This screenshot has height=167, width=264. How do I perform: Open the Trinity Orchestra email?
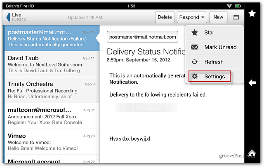coord(51,90)
